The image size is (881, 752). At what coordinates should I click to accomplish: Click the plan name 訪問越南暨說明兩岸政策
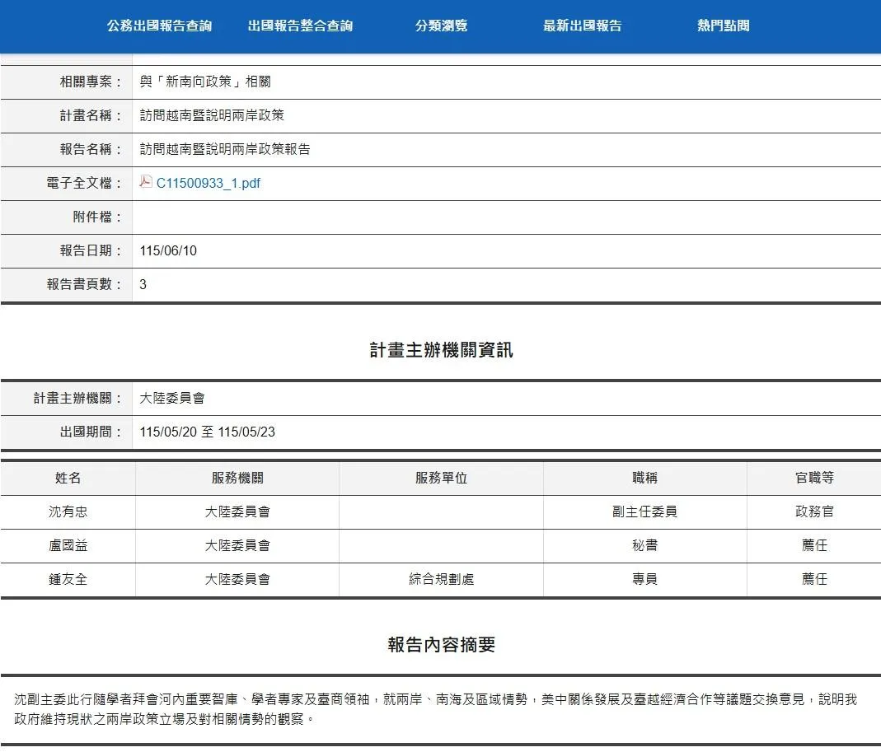click(x=212, y=115)
